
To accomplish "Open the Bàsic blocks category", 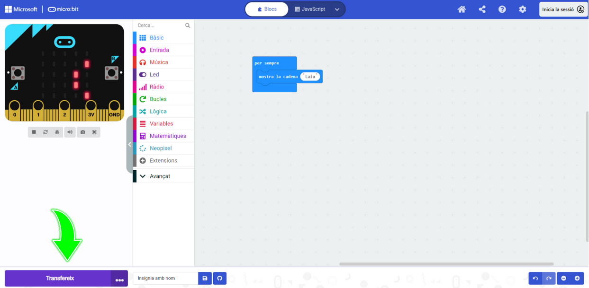I will pyautogui.click(x=156, y=38).
